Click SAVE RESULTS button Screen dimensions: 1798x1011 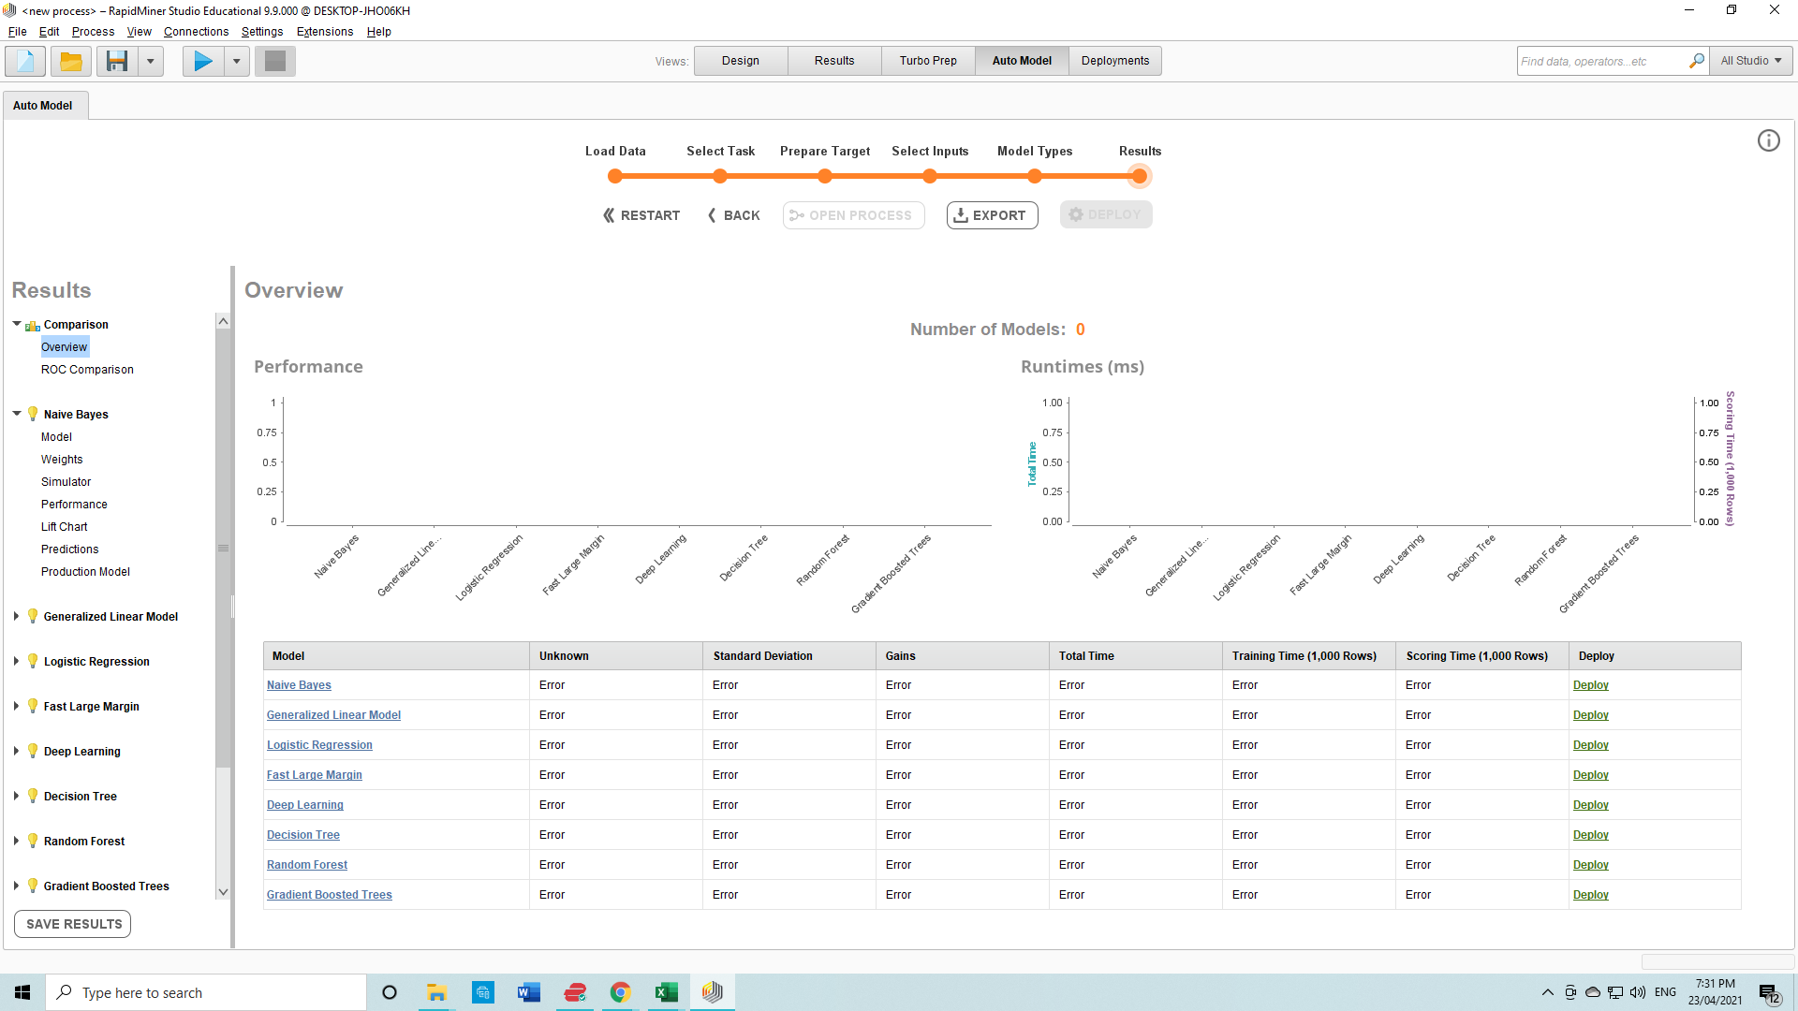(73, 924)
